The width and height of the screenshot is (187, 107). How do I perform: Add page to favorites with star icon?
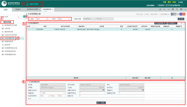tap(178, 14)
